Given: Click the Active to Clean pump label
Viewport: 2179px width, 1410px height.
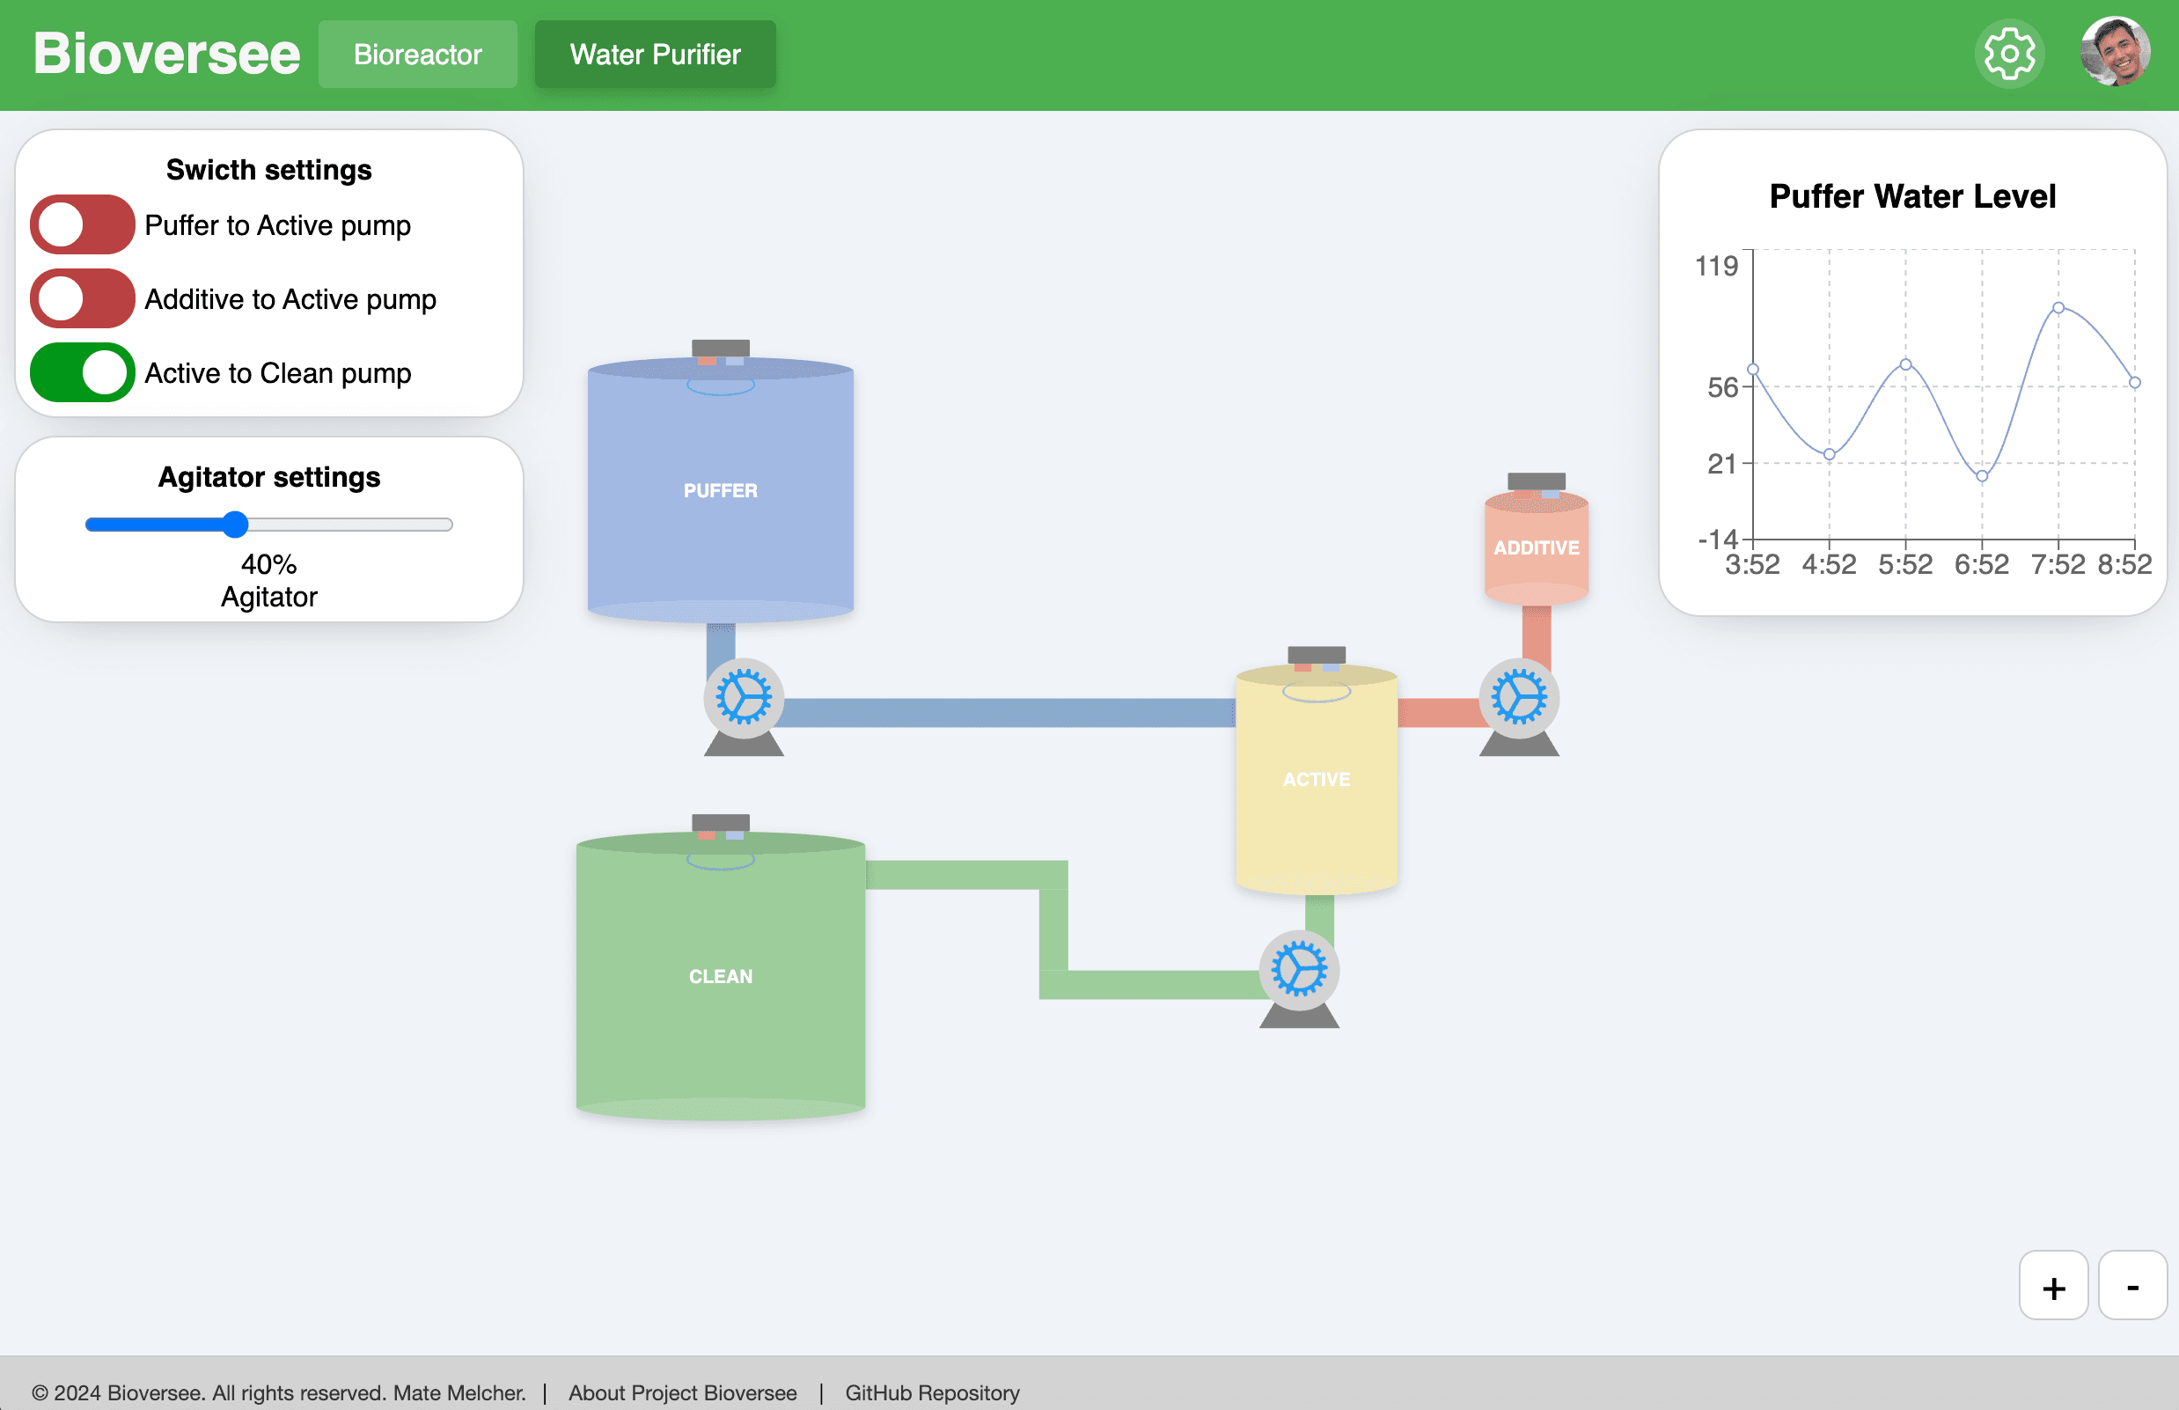Looking at the screenshot, I should (x=277, y=373).
